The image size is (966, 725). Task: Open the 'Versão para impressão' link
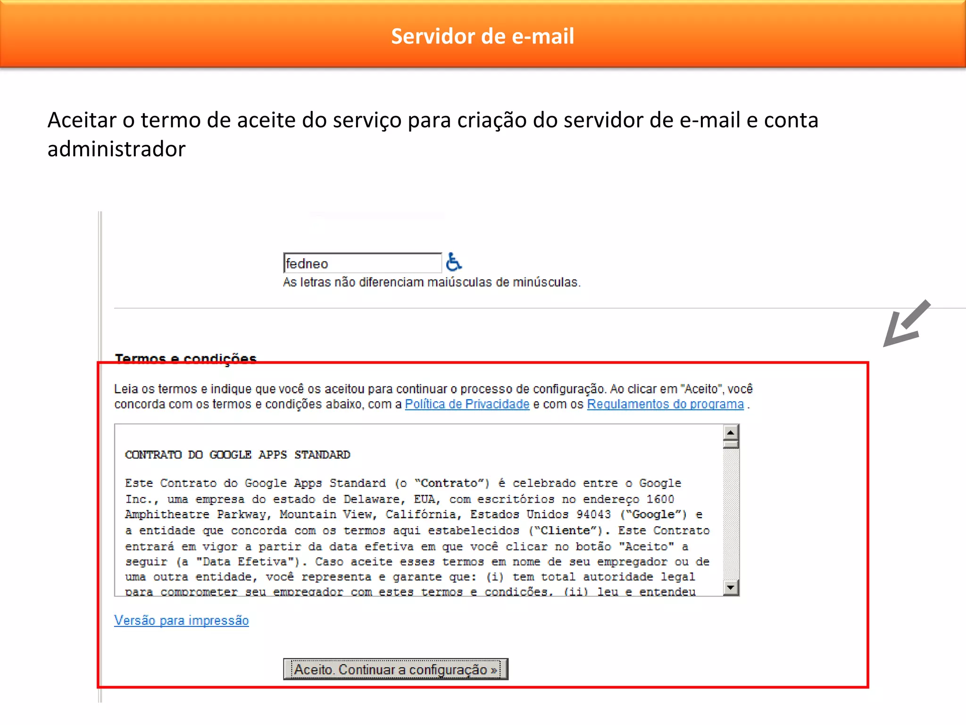pyautogui.click(x=181, y=620)
